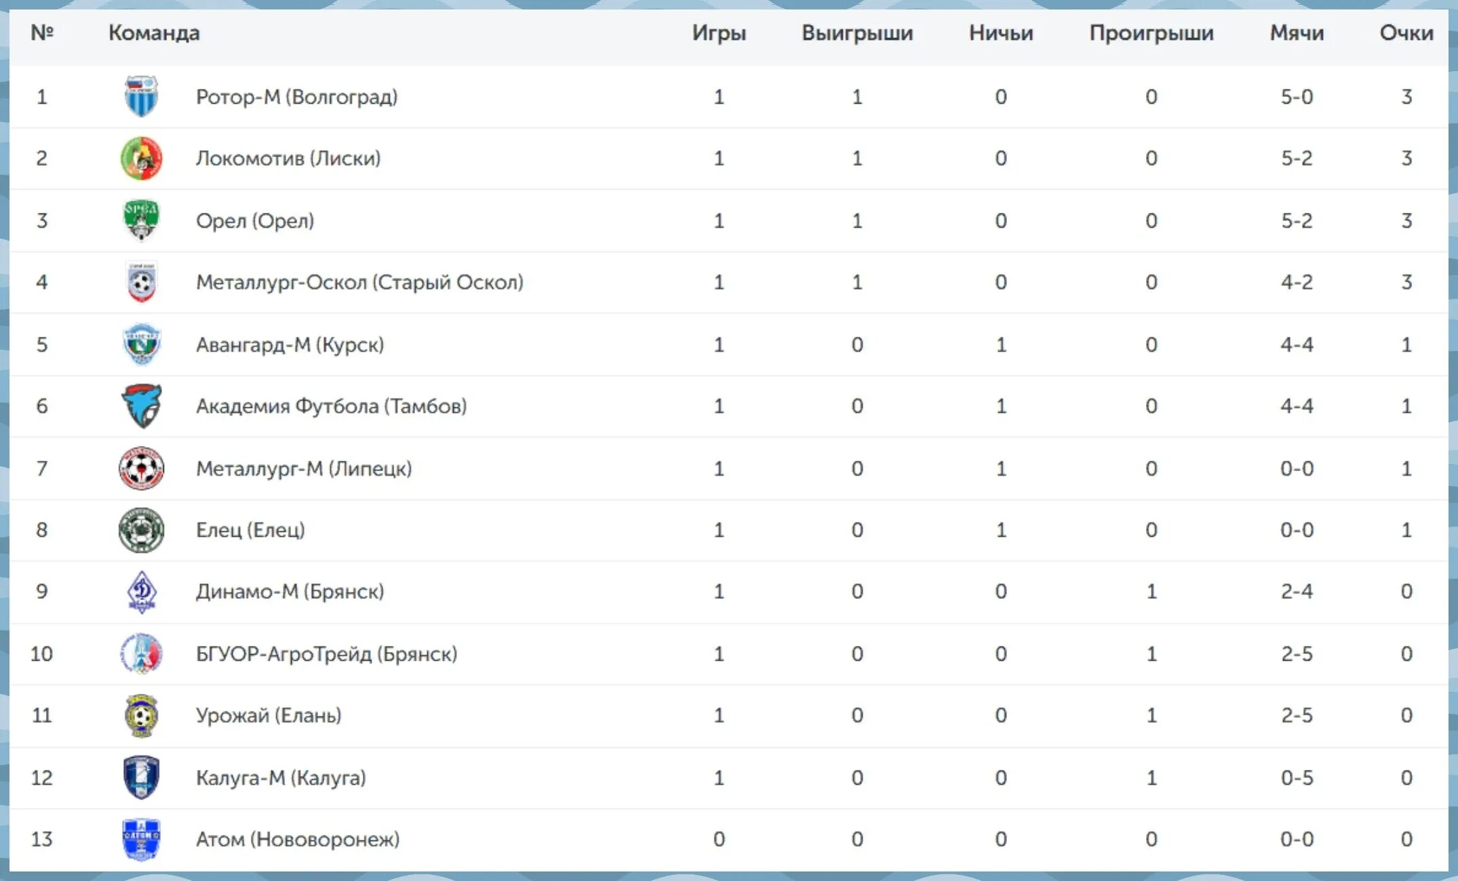Image resolution: width=1458 pixels, height=881 pixels.
Task: Click the Ничьи column header
Action: point(1001,33)
